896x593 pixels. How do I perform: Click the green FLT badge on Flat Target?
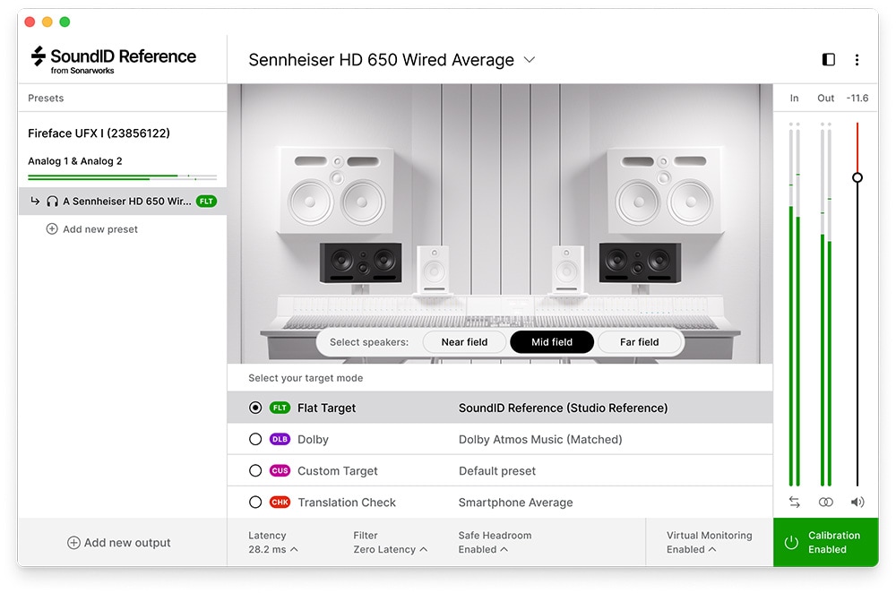coord(280,408)
